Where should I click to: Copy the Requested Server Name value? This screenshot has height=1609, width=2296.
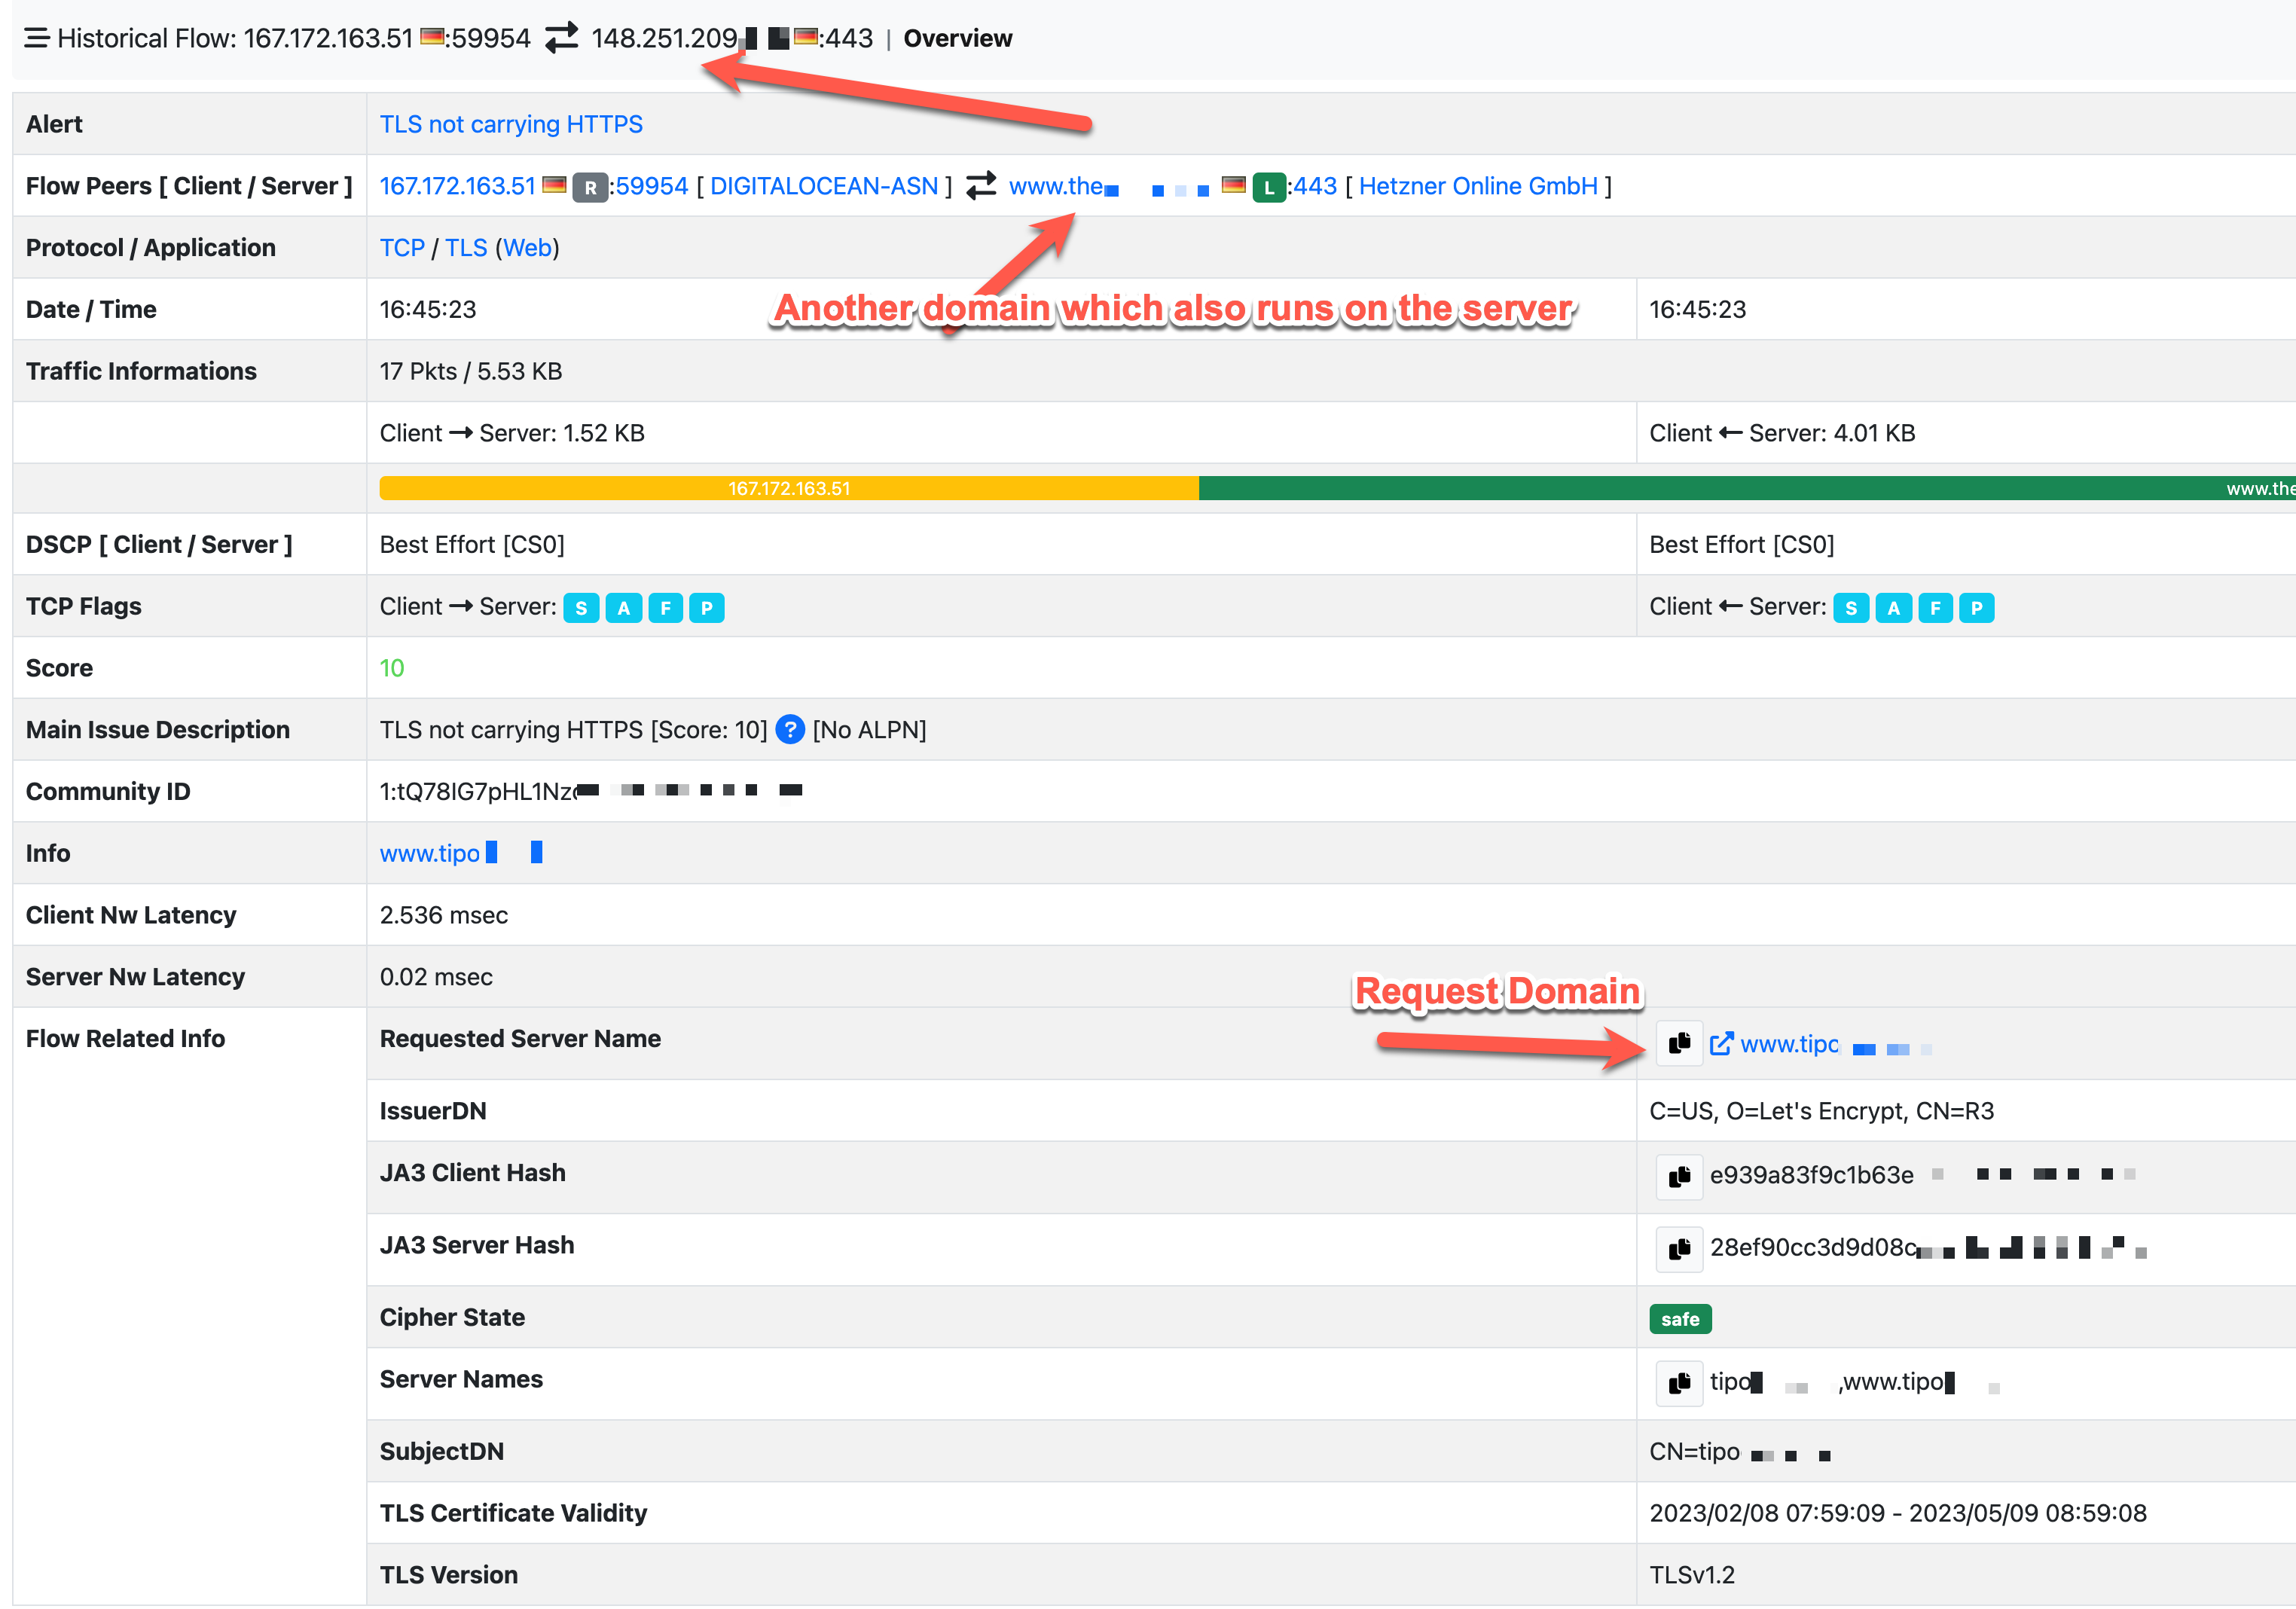coord(1679,1043)
